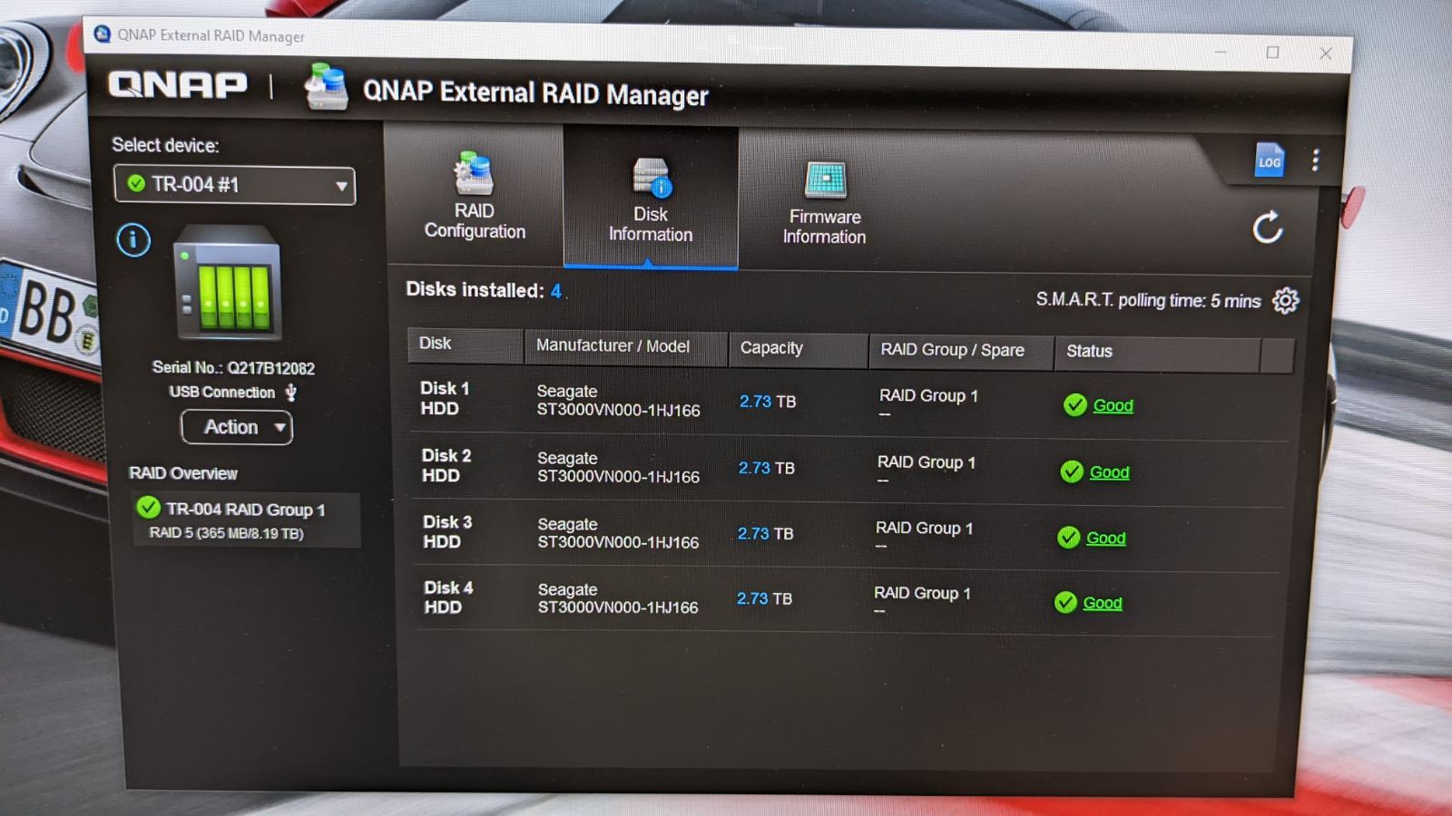Click the Disk Information drive icon
This screenshot has width=1452, height=816.
[x=652, y=177]
